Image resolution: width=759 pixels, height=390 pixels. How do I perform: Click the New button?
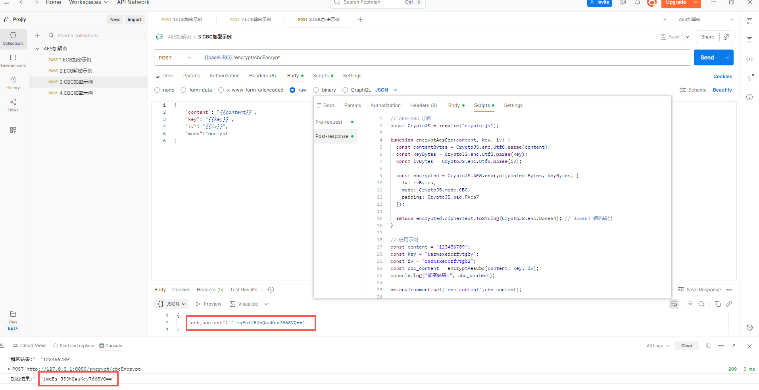coord(115,19)
